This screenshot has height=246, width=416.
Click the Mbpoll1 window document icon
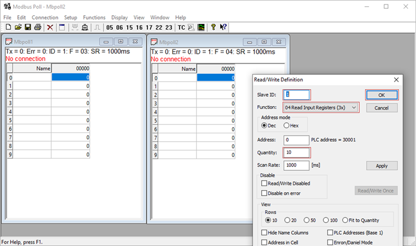coord(9,41)
